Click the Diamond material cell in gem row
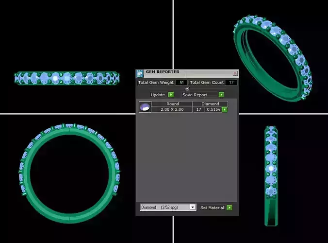This screenshot has height=243, width=328. click(x=210, y=104)
